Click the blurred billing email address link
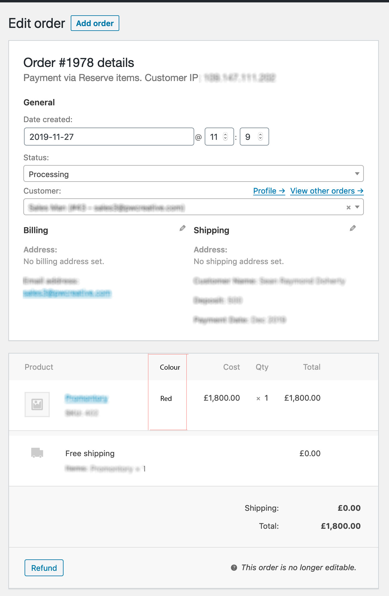Screen dimensions: 389x596 [67, 293]
